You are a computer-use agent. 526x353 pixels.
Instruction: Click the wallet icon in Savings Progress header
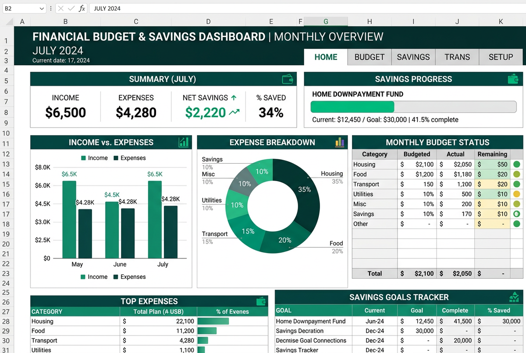(513, 79)
